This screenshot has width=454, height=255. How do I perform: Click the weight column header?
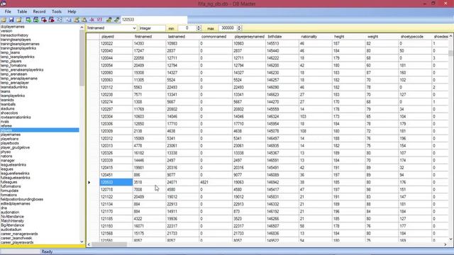[x=382, y=37]
